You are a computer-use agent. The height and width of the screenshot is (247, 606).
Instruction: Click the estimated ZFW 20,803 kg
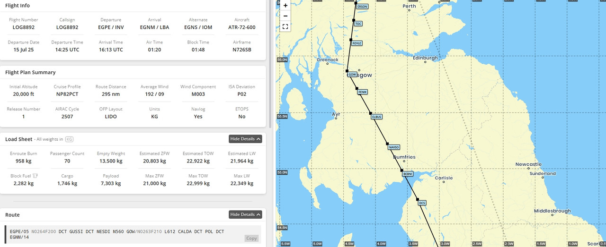(154, 161)
